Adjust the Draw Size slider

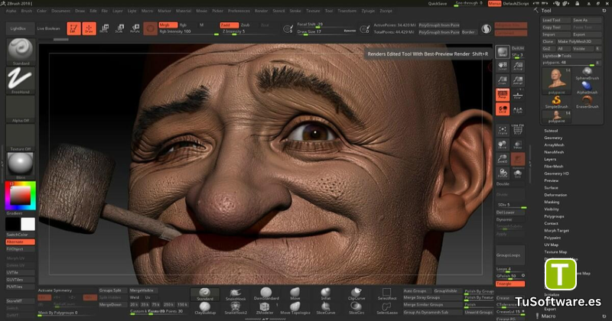pos(327,32)
